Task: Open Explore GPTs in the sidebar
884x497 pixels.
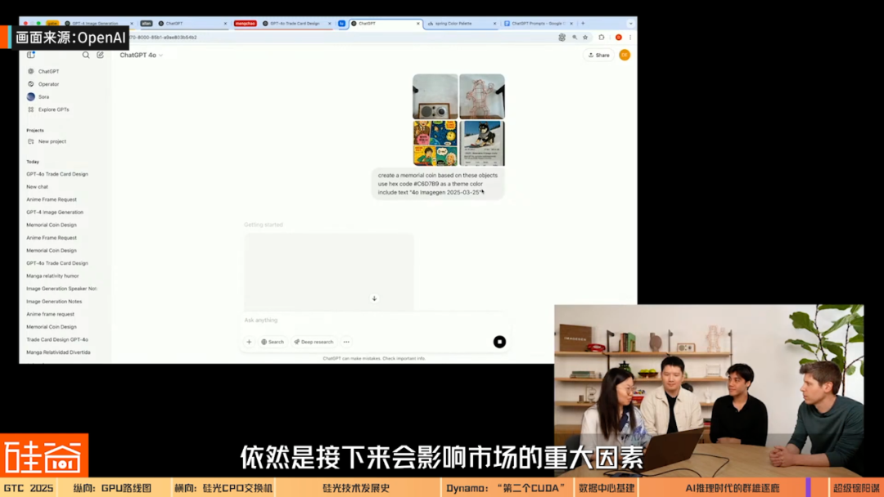Action: 53,110
